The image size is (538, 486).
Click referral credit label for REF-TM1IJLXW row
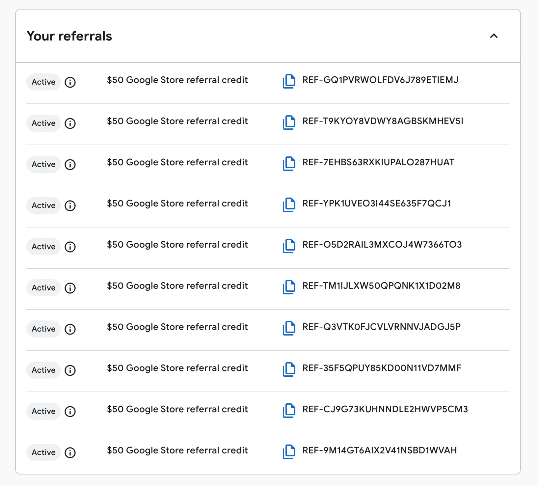tap(177, 286)
